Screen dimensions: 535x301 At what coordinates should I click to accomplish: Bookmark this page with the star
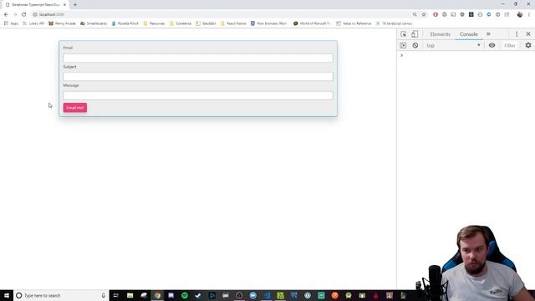tap(424, 14)
